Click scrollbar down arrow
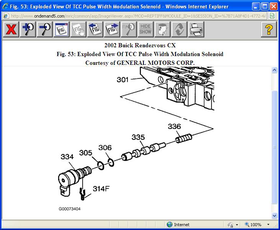This screenshot has height=230, width=280. [x=274, y=216]
